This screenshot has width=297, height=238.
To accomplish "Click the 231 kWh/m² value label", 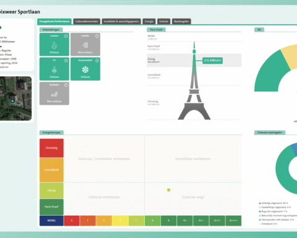I will 212,60.
